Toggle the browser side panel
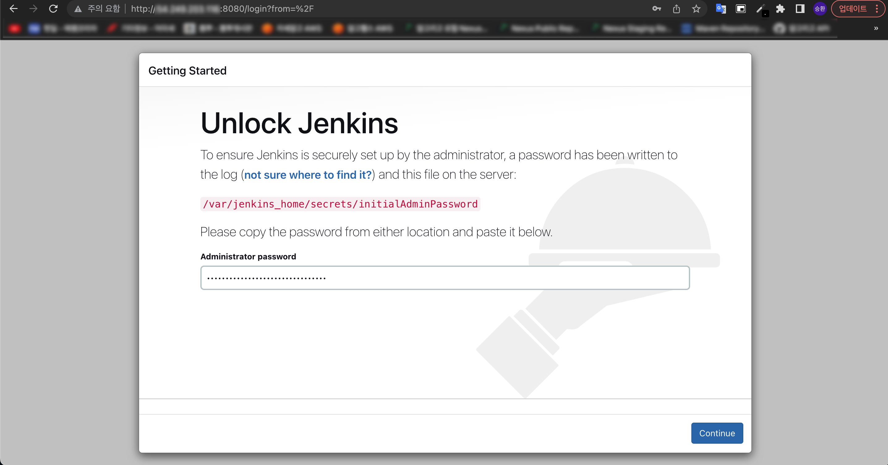The image size is (888, 465). click(x=800, y=9)
